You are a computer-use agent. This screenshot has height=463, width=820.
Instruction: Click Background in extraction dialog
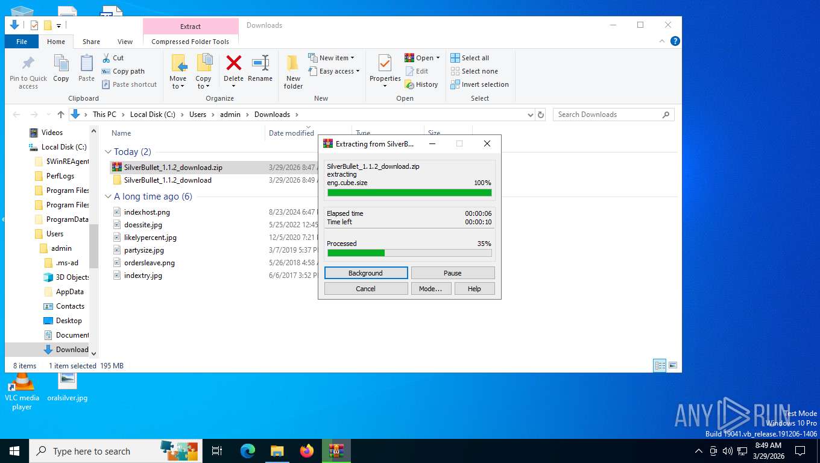click(365, 273)
